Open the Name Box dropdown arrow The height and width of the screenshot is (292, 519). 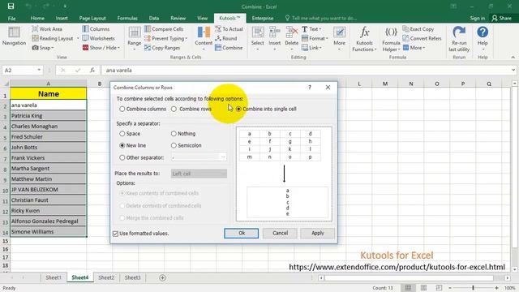click(39, 70)
